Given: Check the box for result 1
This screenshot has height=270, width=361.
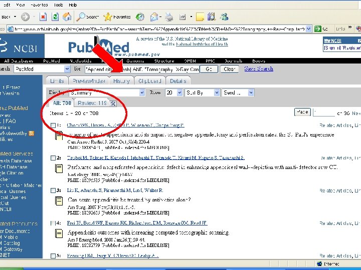Looking at the screenshot, I should 53,125.
